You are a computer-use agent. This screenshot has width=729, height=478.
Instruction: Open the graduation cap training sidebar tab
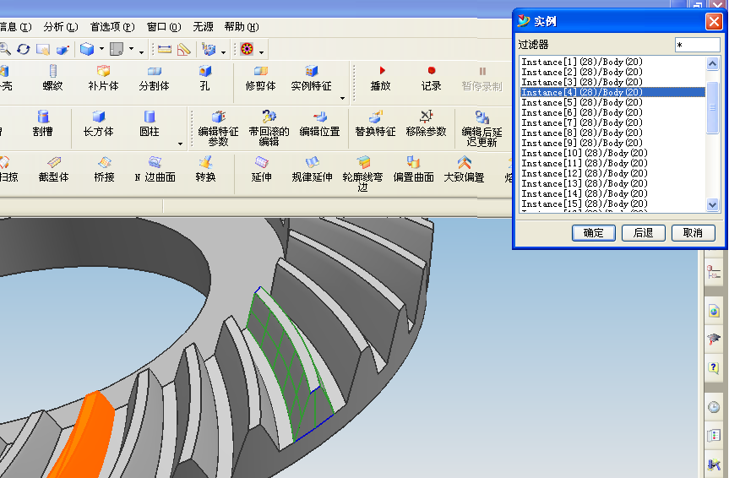[x=714, y=339]
